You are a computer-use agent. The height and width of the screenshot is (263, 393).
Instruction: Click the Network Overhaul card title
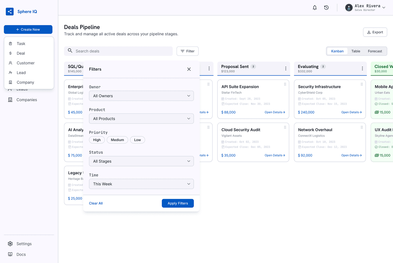315,130
